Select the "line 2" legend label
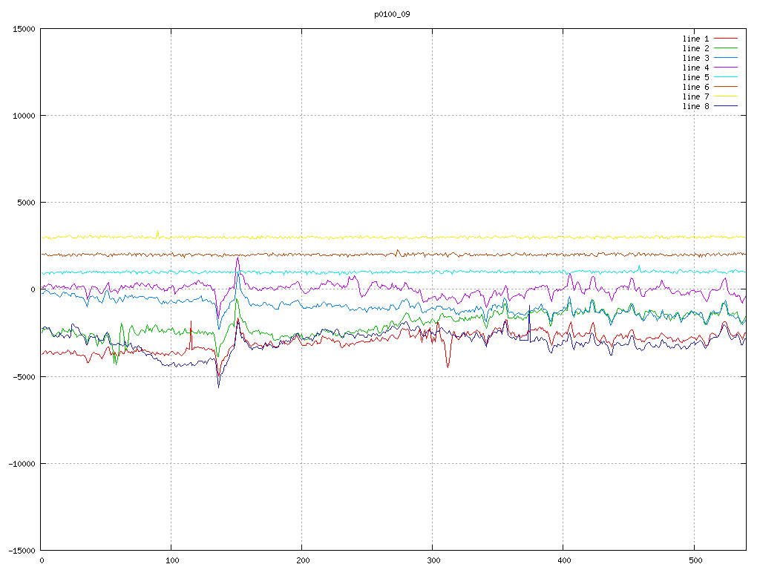The image size is (760, 570). [x=695, y=48]
